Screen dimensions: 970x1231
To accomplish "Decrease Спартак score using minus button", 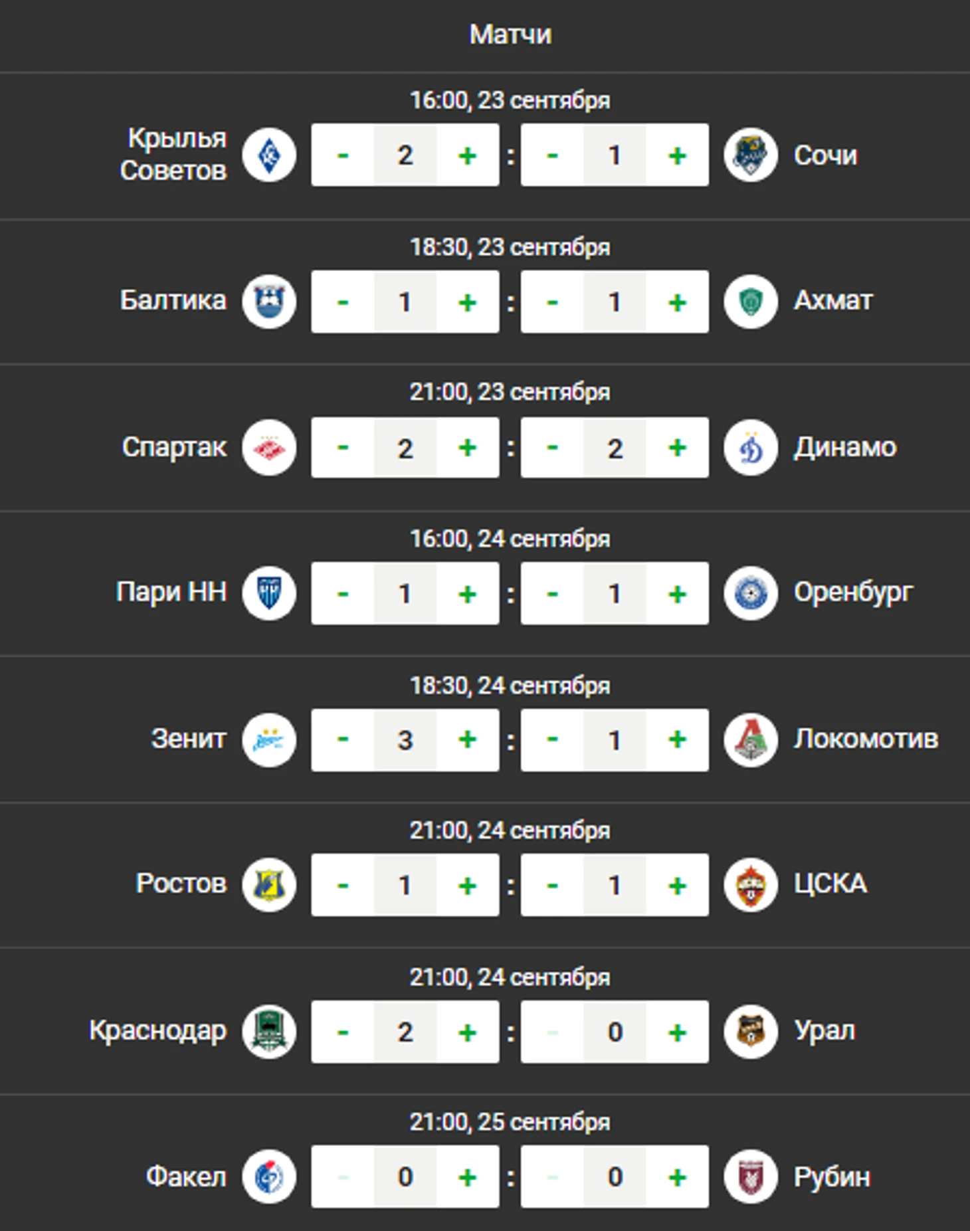I will (343, 447).
